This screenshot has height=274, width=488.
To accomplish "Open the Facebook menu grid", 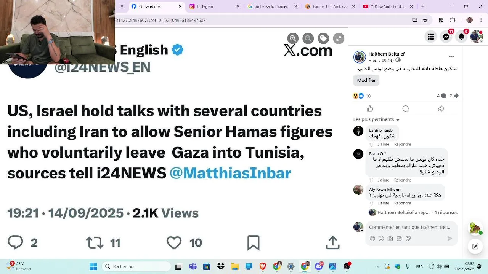I will coord(431,37).
